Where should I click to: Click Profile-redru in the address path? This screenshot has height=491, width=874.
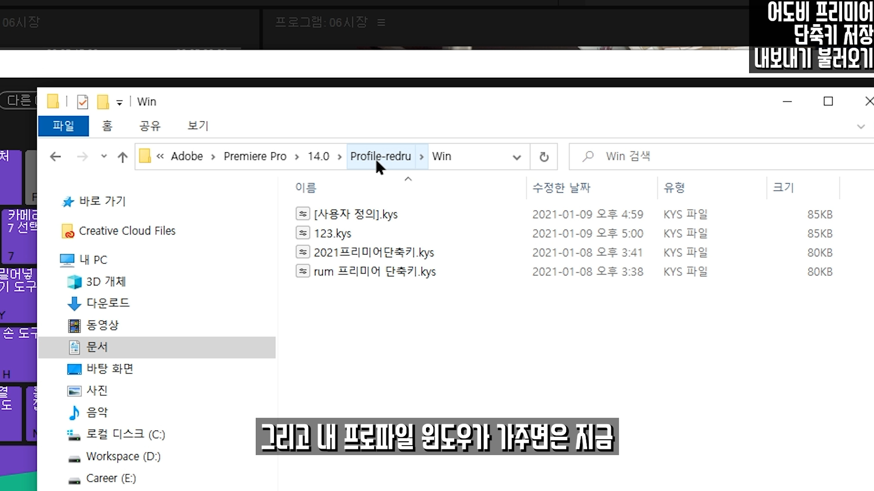coord(381,156)
